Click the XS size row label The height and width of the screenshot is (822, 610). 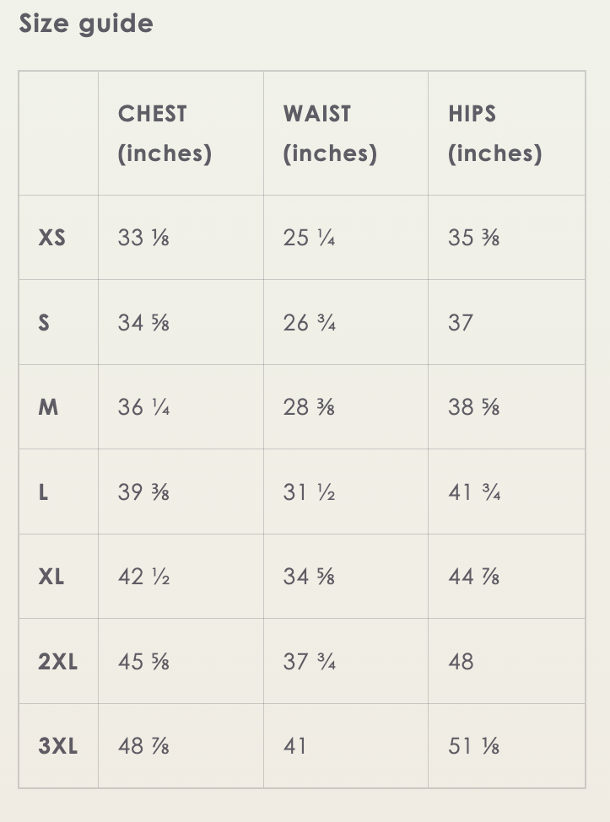pyautogui.click(x=51, y=238)
